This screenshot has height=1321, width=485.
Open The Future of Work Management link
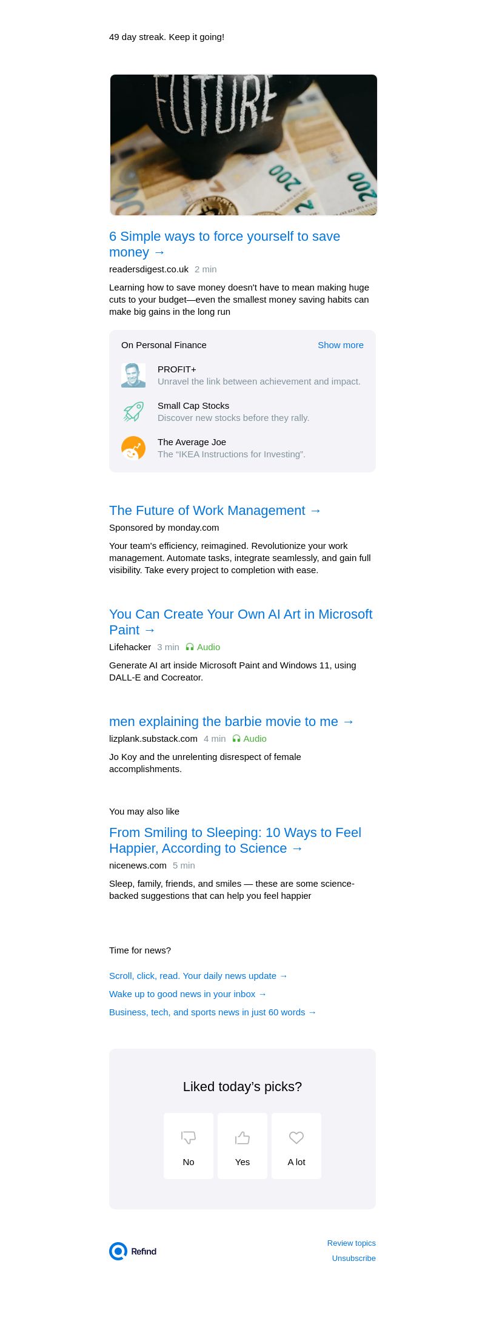click(x=215, y=511)
